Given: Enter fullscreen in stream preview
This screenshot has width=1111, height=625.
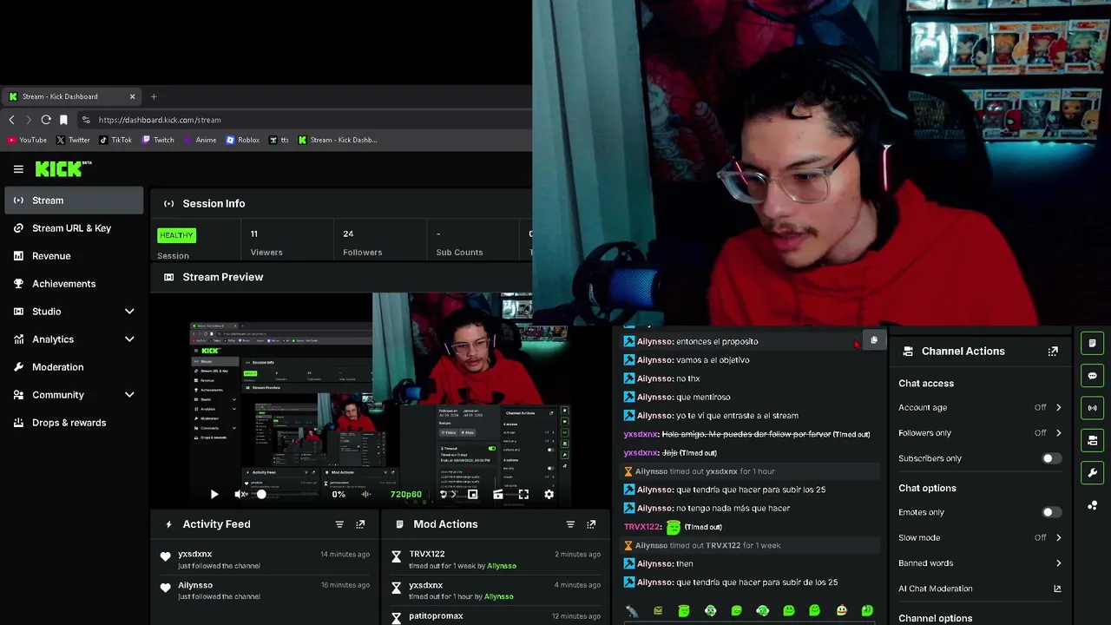Looking at the screenshot, I should coord(523,494).
